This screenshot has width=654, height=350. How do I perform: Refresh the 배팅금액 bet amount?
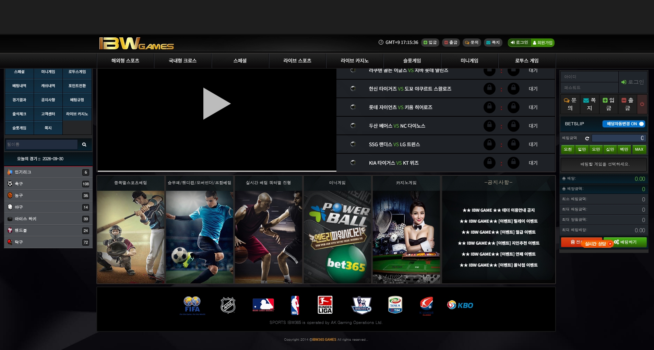587,138
